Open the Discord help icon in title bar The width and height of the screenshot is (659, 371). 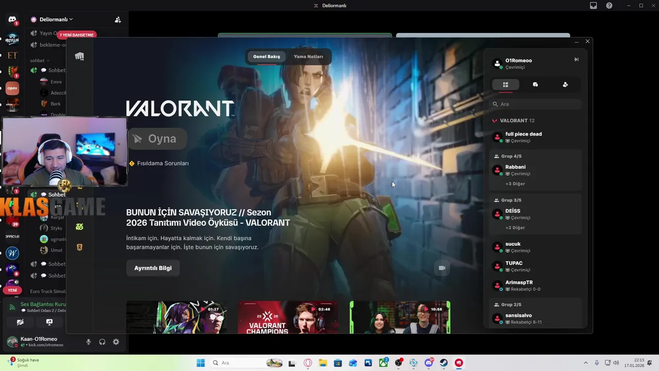(609, 6)
